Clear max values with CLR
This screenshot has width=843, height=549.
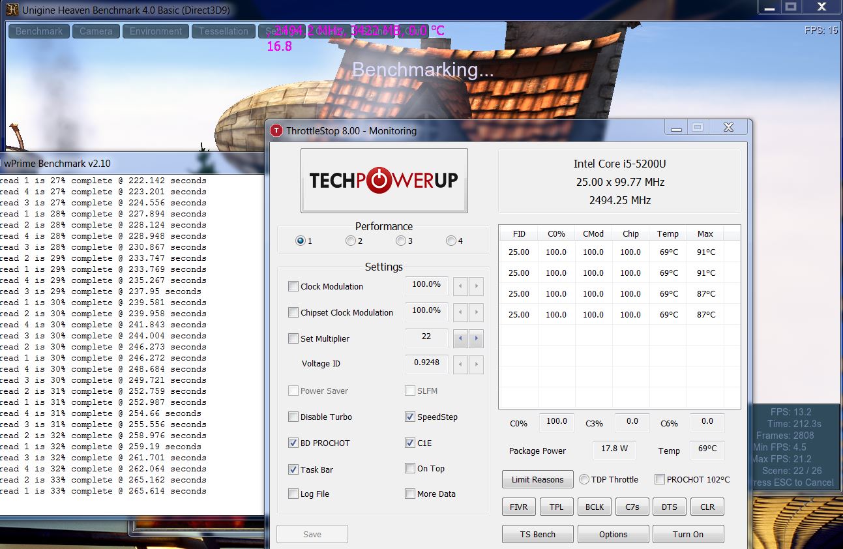(x=707, y=507)
